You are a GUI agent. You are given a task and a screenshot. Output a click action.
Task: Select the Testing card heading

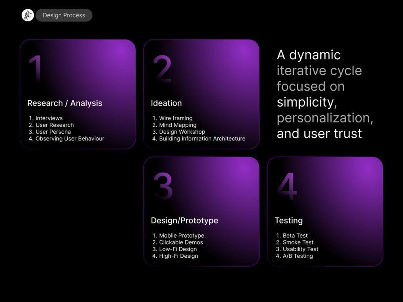pos(289,220)
